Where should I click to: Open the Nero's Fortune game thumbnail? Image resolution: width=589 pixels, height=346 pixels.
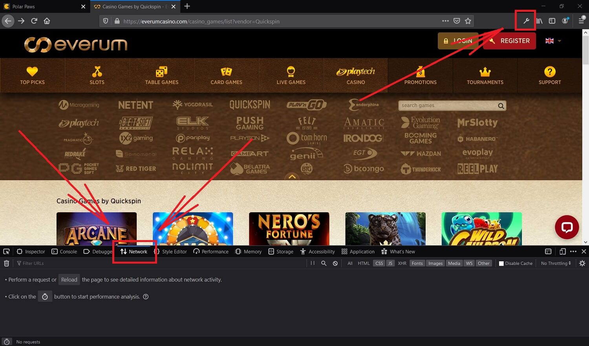click(289, 229)
